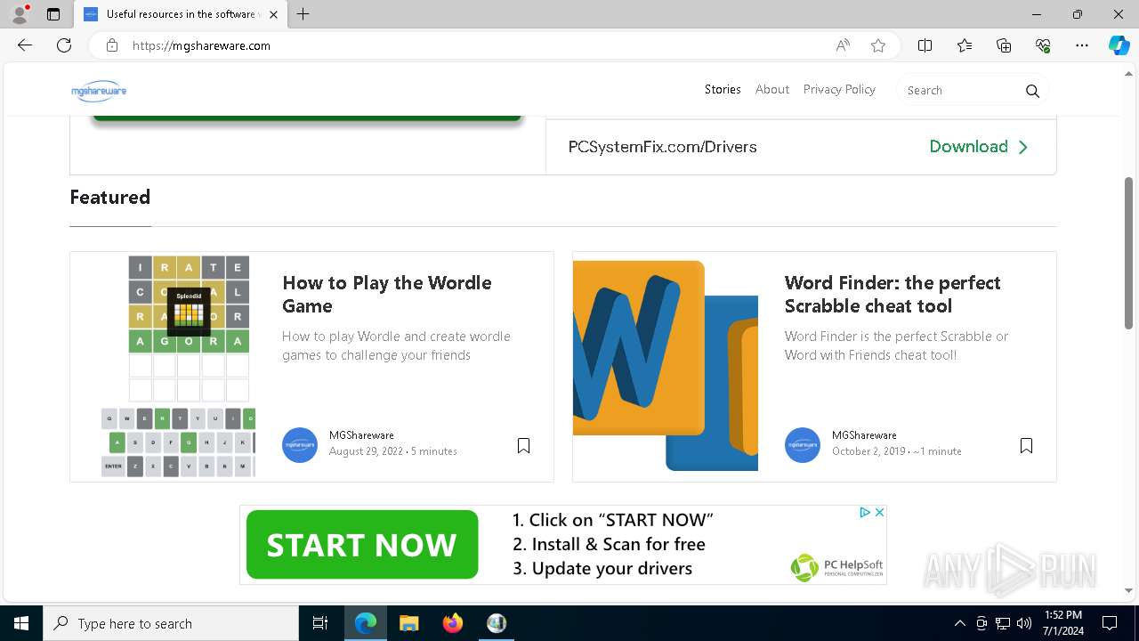1139x641 pixels.
Task: Click the PCSystemFix.com/Drivers text
Action: (x=663, y=147)
